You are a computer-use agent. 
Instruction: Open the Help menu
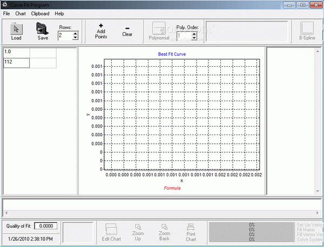[x=59, y=13]
